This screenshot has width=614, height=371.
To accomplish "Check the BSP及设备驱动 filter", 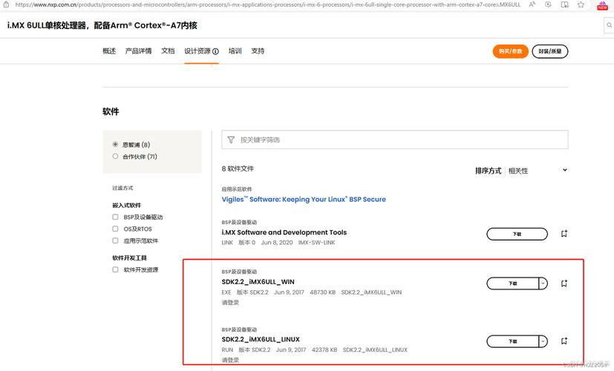I will tap(115, 217).
